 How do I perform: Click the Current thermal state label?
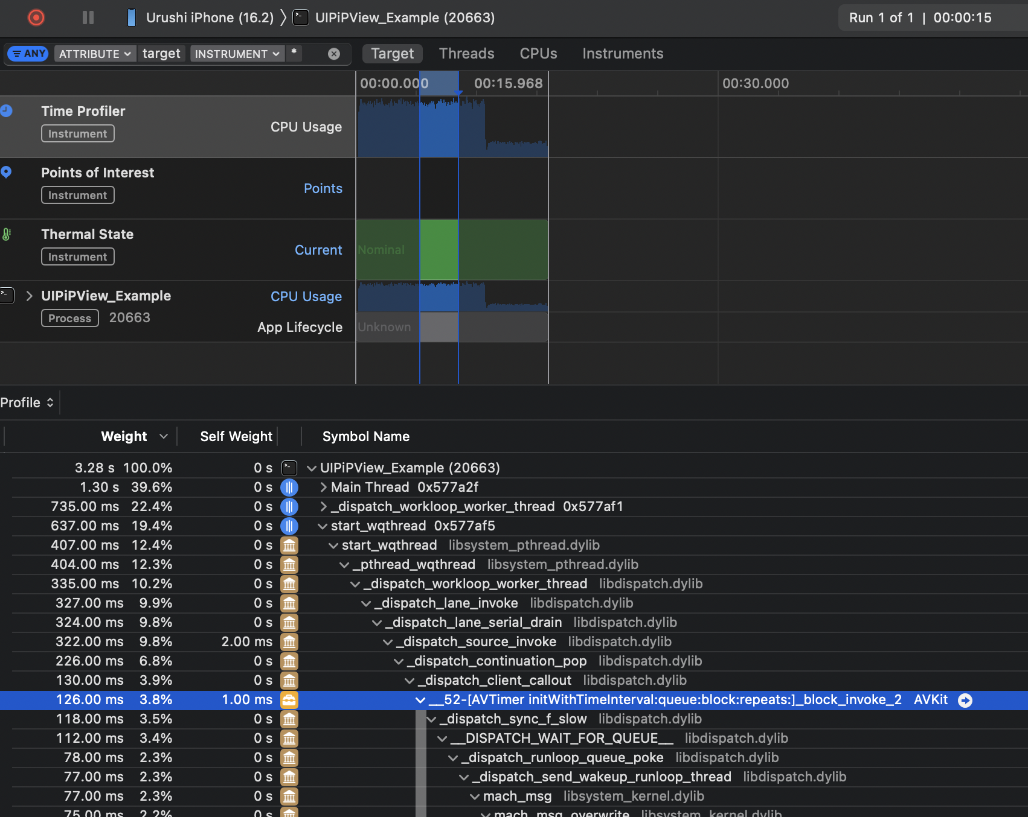click(318, 250)
